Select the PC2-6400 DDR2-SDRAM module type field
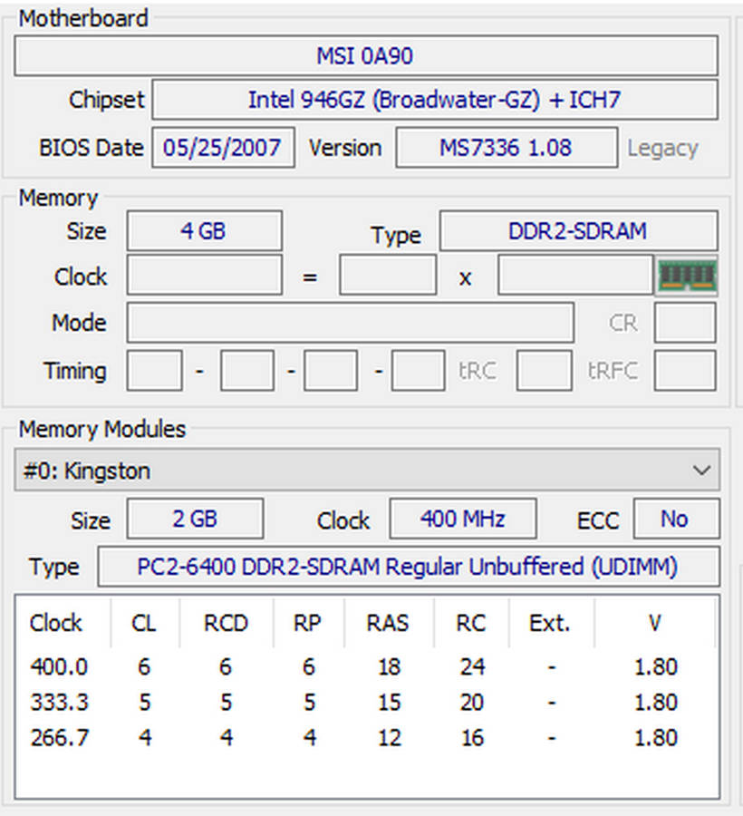The image size is (743, 816). [407, 568]
